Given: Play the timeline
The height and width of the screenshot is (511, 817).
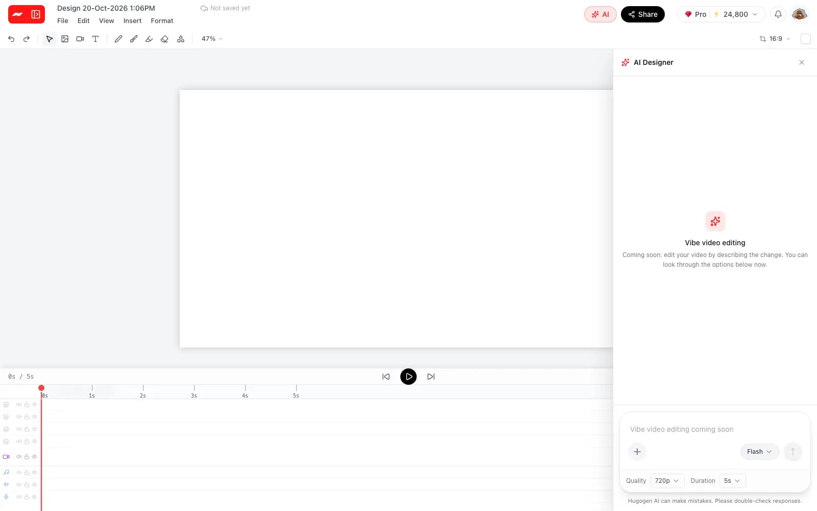Looking at the screenshot, I should pyautogui.click(x=408, y=377).
